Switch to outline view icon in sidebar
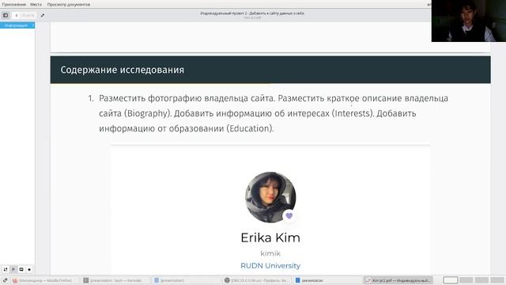Image resolution: width=506 pixels, height=285 pixels. [x=13, y=269]
